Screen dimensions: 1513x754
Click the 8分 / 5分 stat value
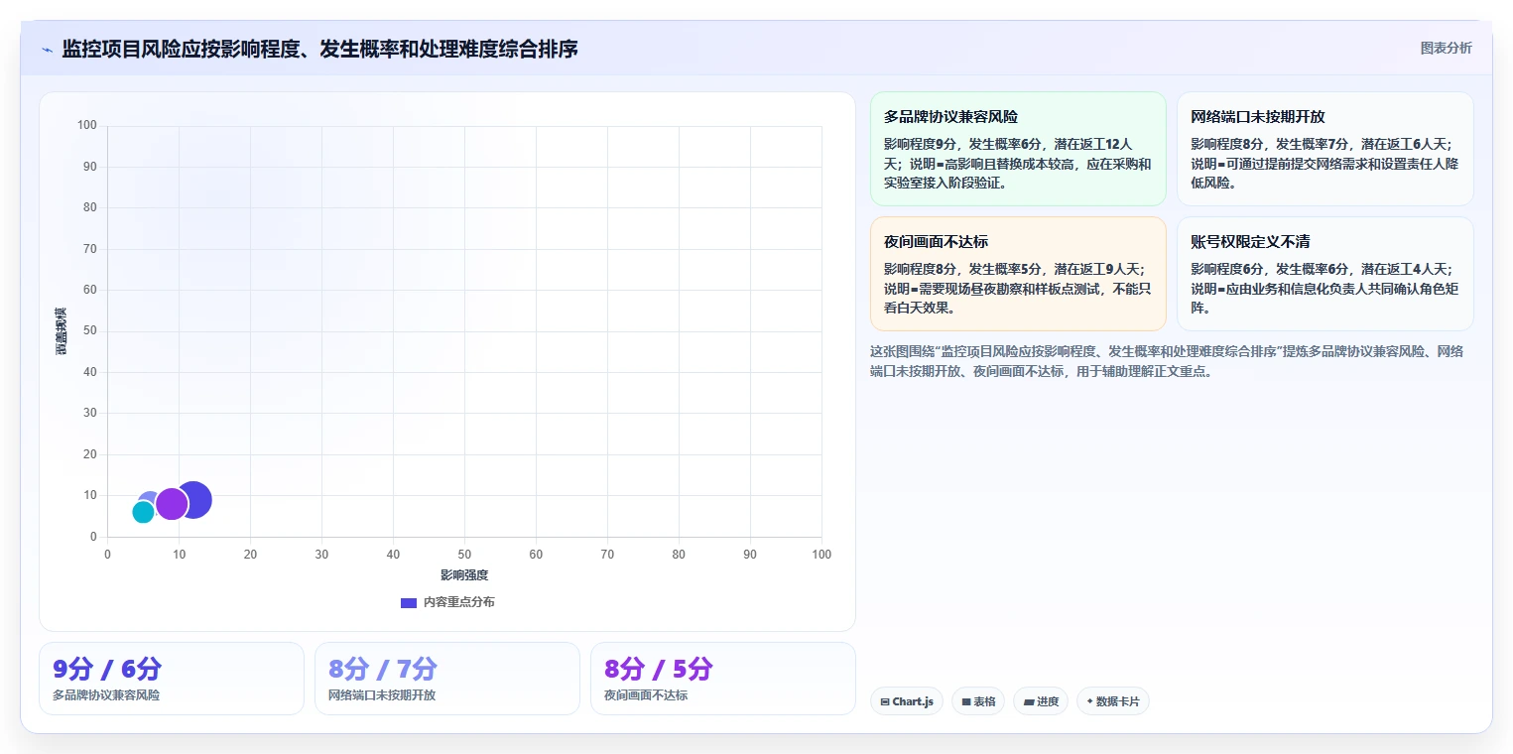(x=659, y=669)
